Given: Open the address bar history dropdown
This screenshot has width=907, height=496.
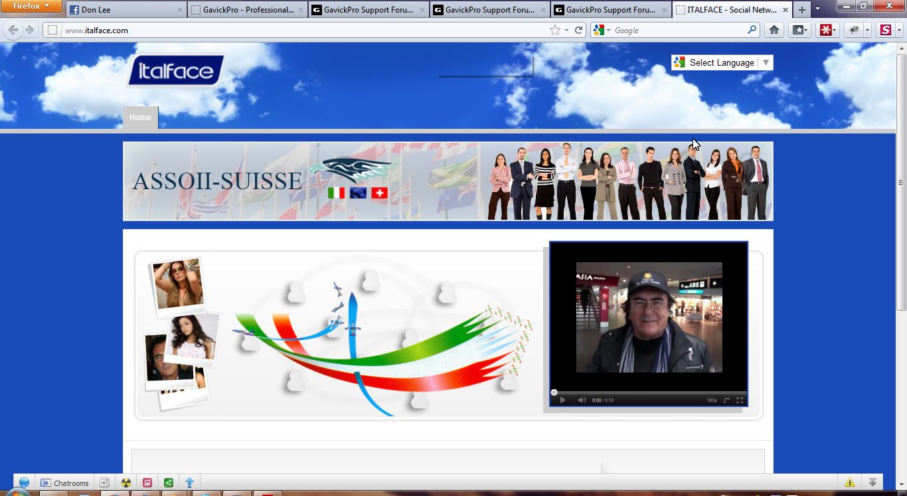Looking at the screenshot, I should click(x=566, y=31).
